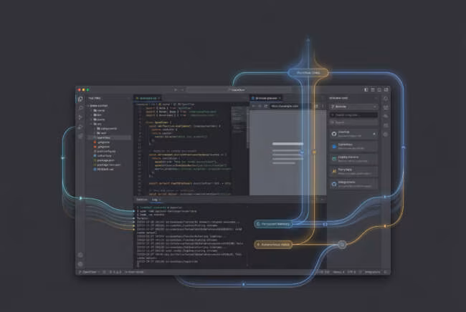Click the Spaces indentation status entry
This screenshot has width=466, height=312.
click(x=338, y=272)
